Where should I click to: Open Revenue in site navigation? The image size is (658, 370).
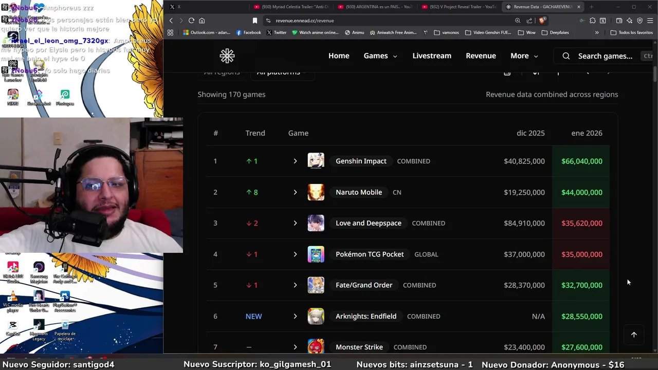coord(481,55)
